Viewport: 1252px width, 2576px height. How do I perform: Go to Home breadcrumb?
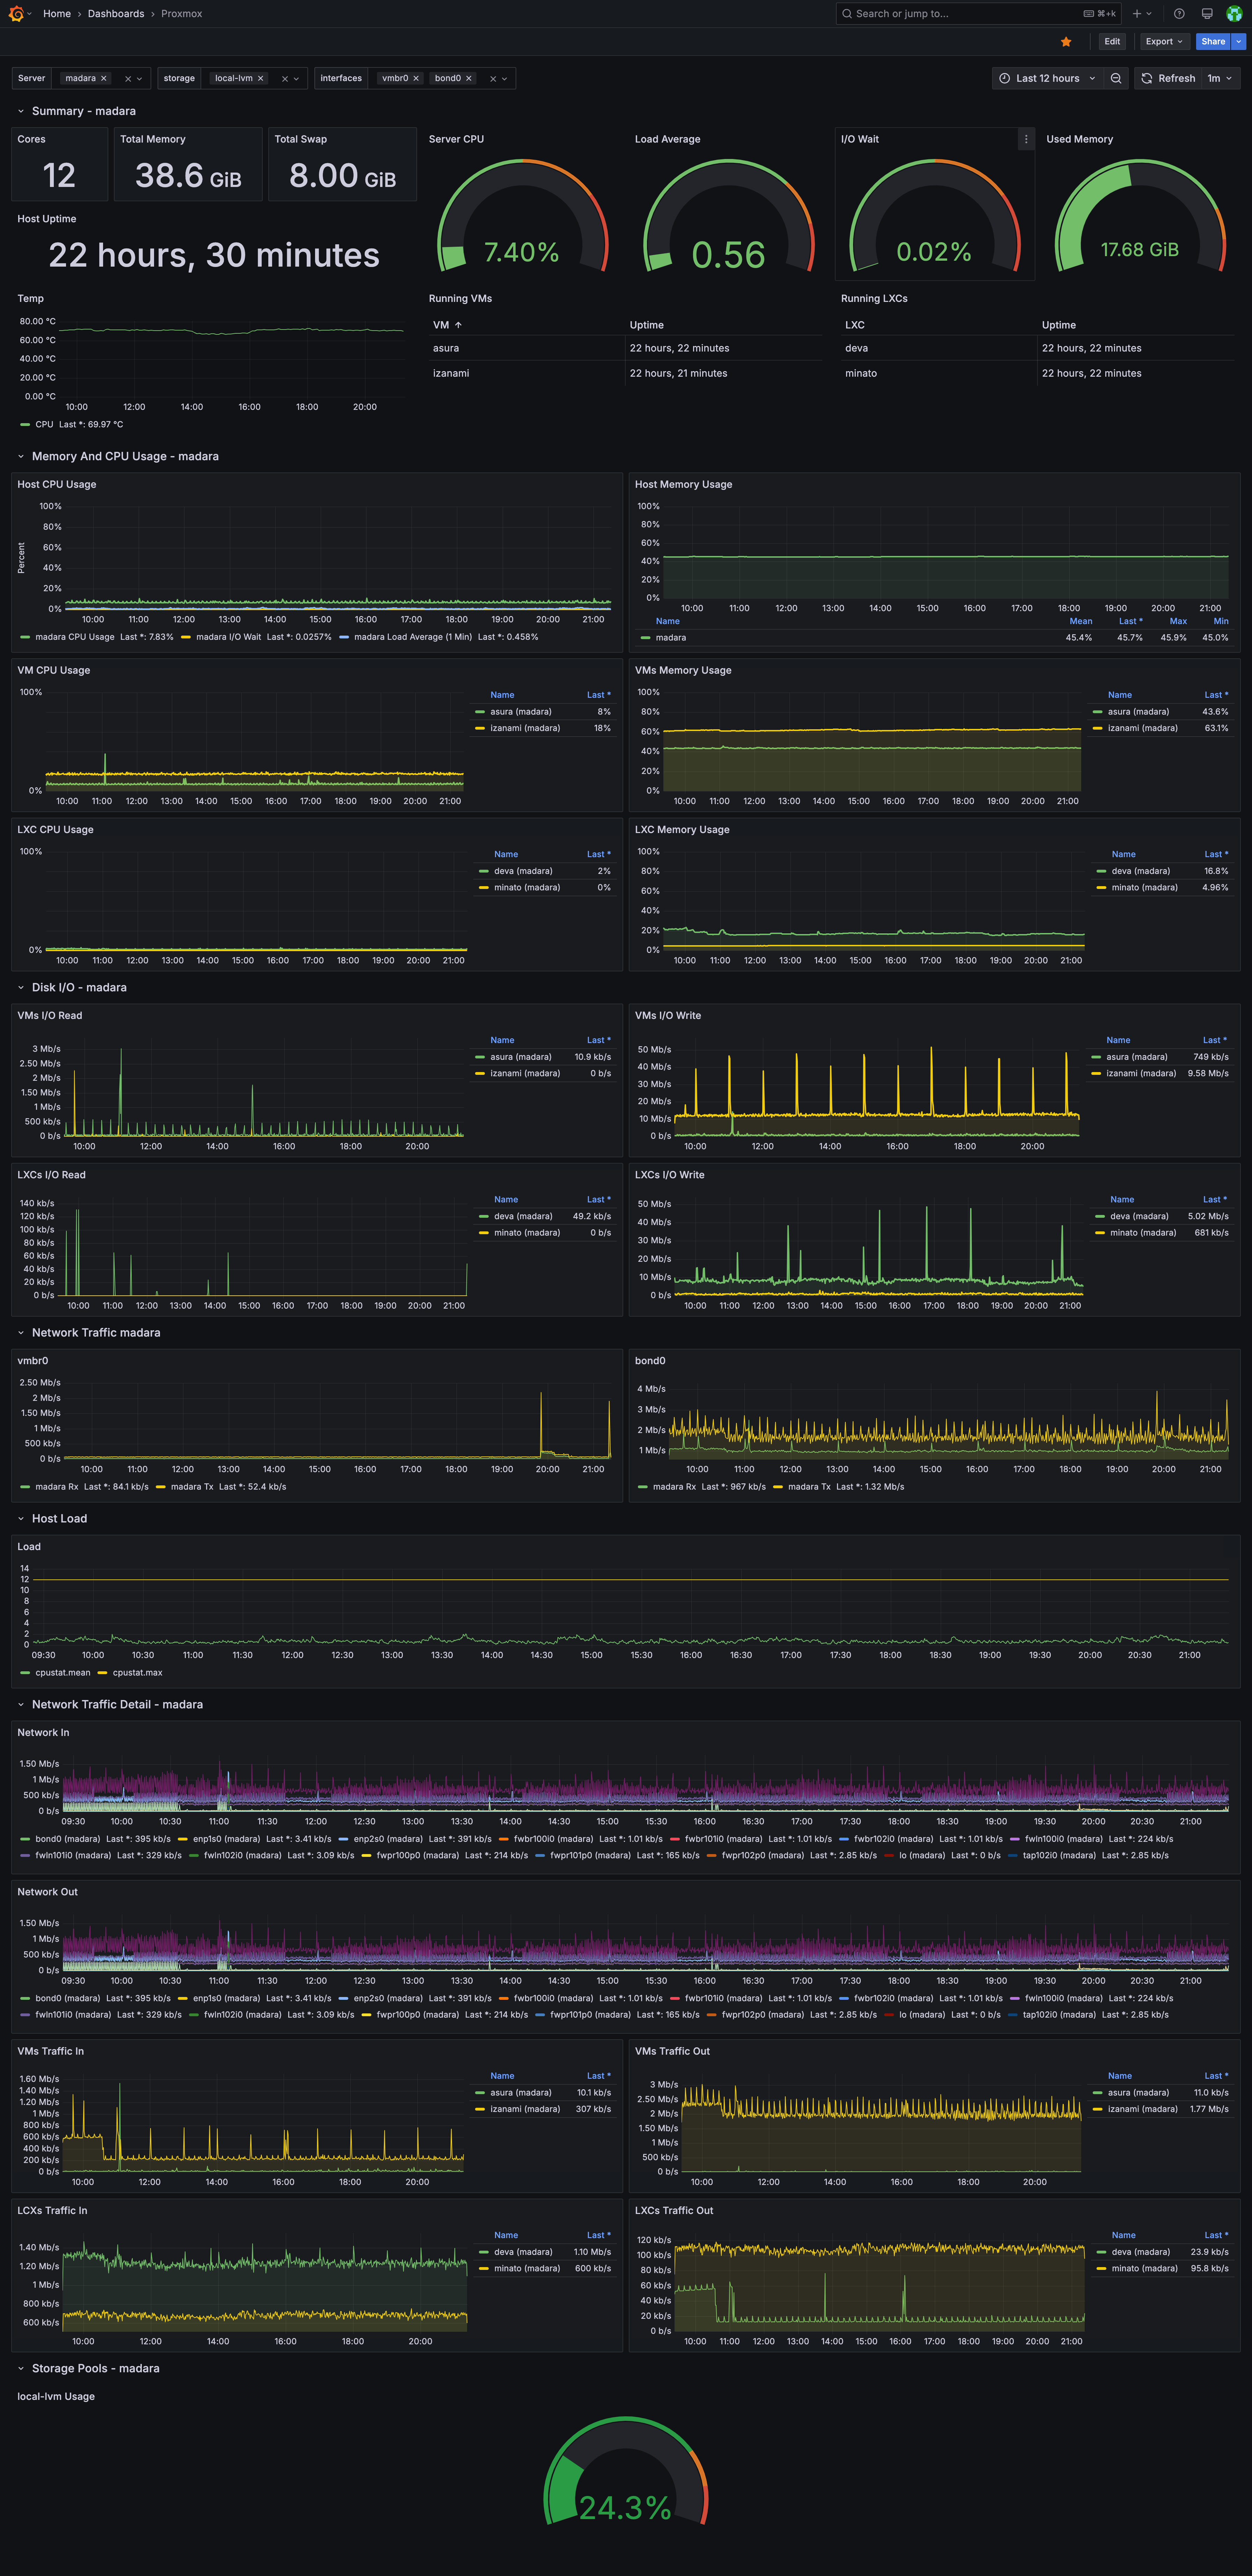click(57, 14)
